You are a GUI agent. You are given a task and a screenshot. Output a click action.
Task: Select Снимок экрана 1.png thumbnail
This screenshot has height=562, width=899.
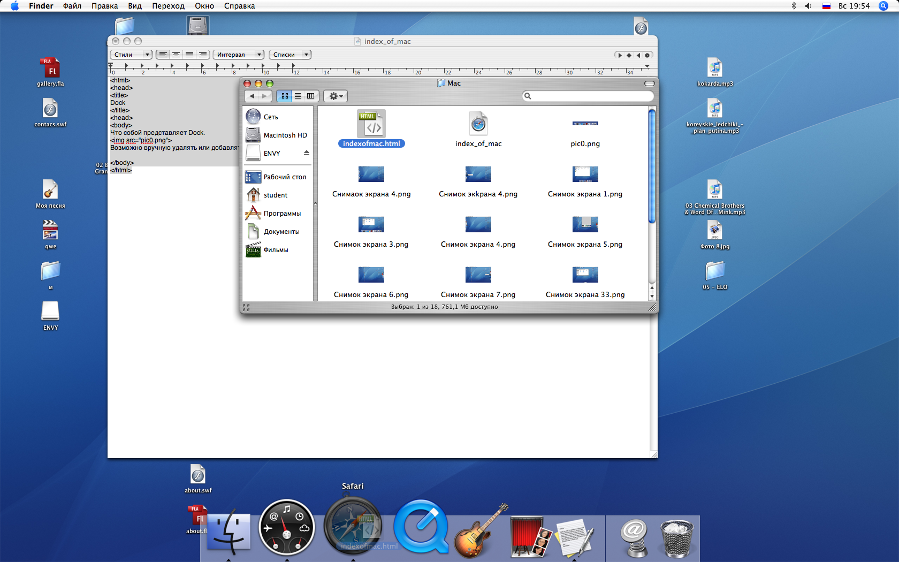click(585, 174)
